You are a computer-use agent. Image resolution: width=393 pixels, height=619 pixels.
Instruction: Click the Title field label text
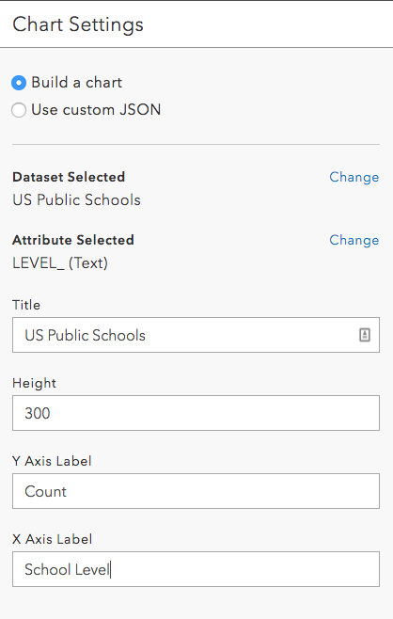(26, 305)
